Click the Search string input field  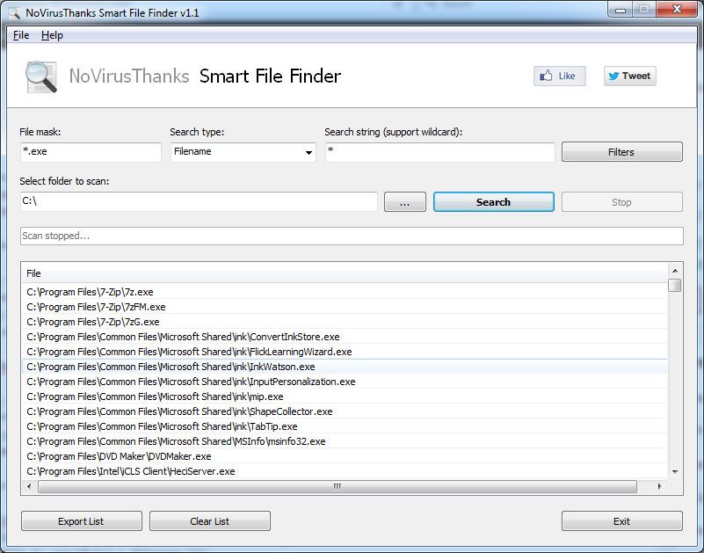tap(440, 152)
